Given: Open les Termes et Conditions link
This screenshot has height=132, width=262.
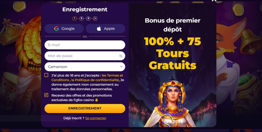Looking at the screenshot, I should click(87, 78).
